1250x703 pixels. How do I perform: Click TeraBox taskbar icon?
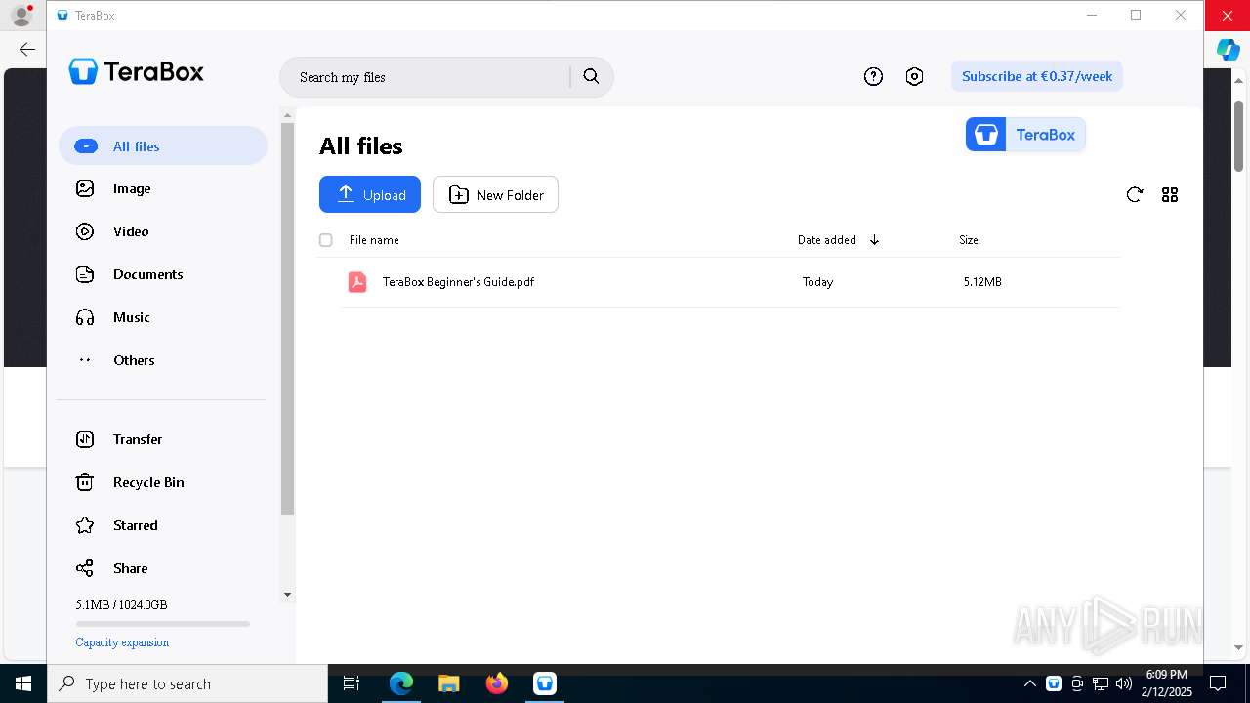click(545, 683)
